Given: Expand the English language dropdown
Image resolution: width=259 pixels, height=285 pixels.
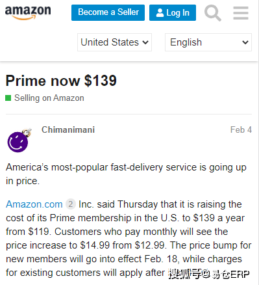Looking at the screenshot, I should click(x=208, y=42).
